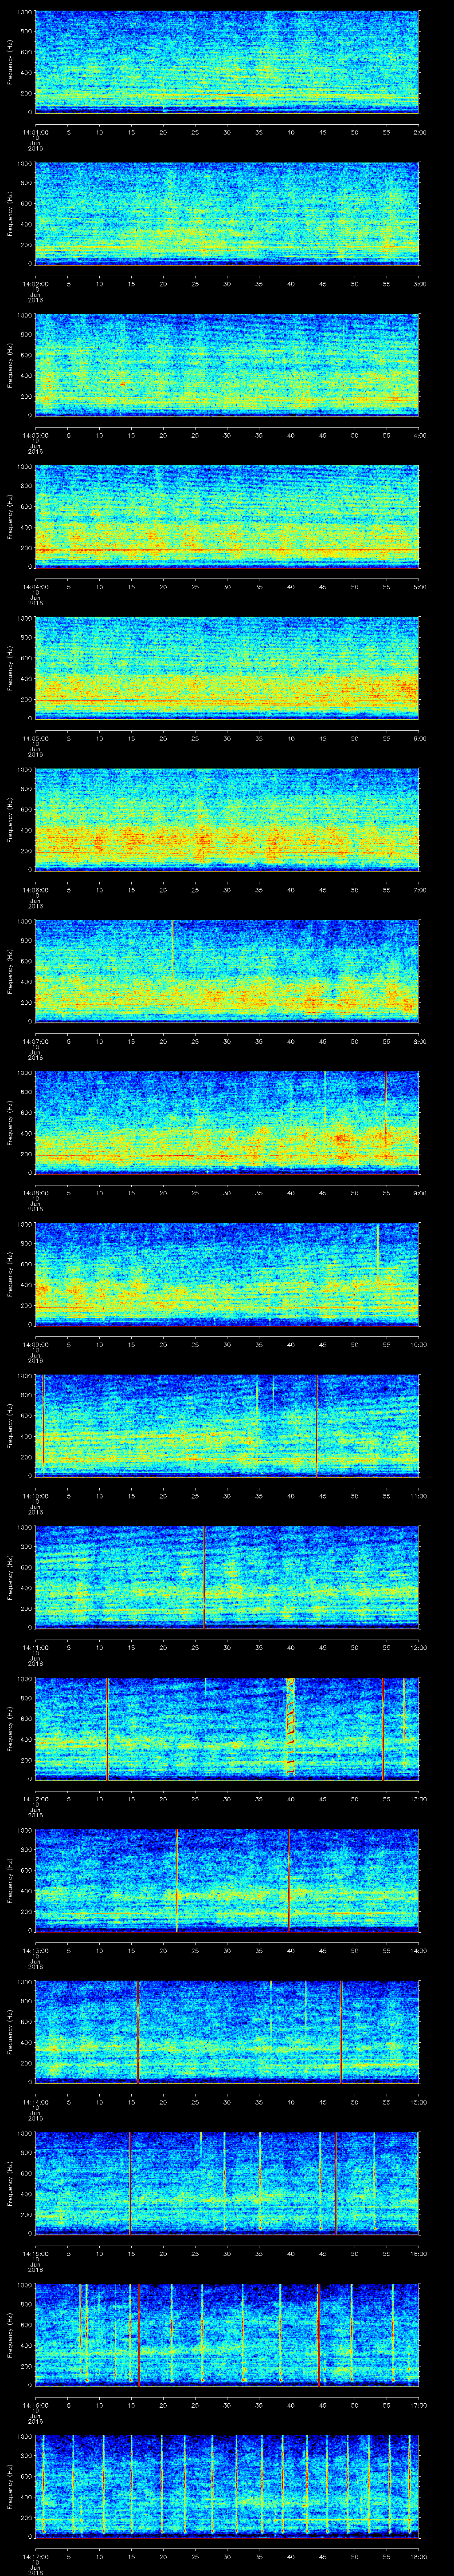Select the spectrogram panel starting at 14:01:00
Image resolution: width=454 pixels, height=2576 pixels.
tap(227, 62)
